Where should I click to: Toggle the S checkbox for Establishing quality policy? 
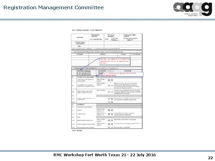109,120
